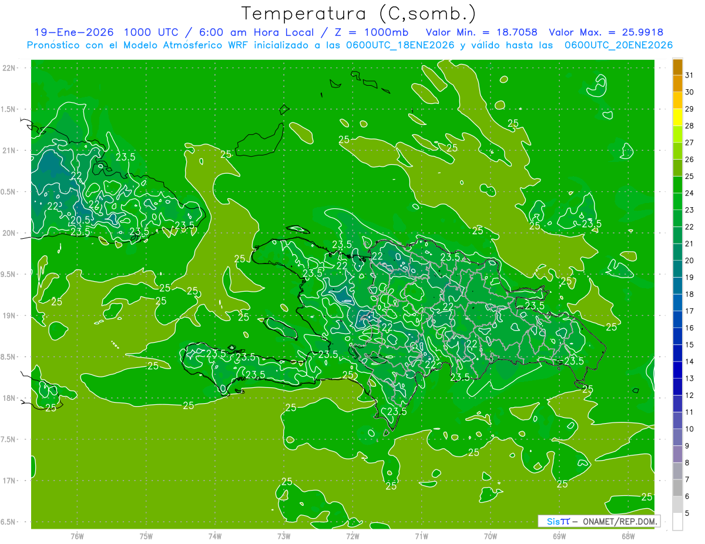
Task: Click legend value 14 on the color scale
Action: pyautogui.click(x=690, y=361)
